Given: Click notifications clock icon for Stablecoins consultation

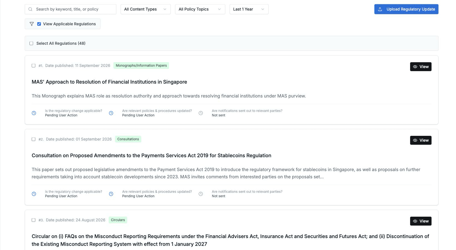Looking at the screenshot, I should click(201, 194).
